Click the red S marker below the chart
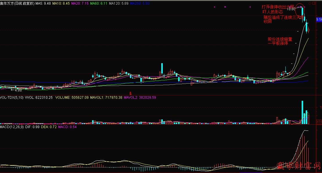 click(x=130, y=93)
